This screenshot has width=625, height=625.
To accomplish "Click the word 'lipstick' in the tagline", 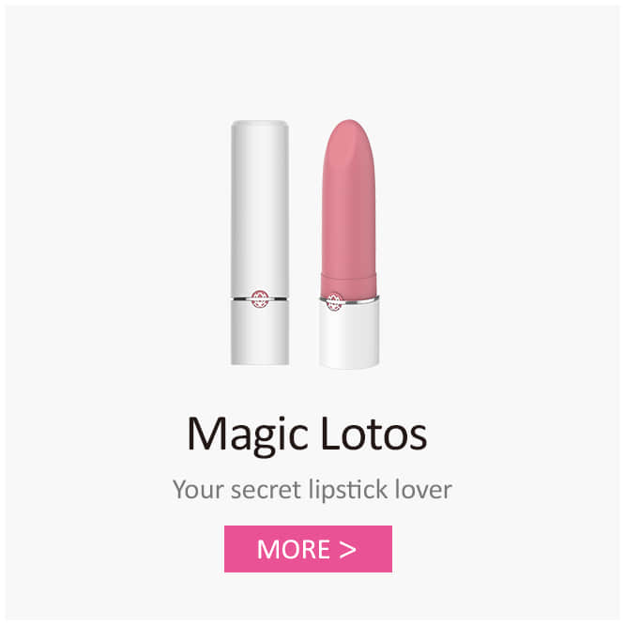I will click(x=348, y=490).
